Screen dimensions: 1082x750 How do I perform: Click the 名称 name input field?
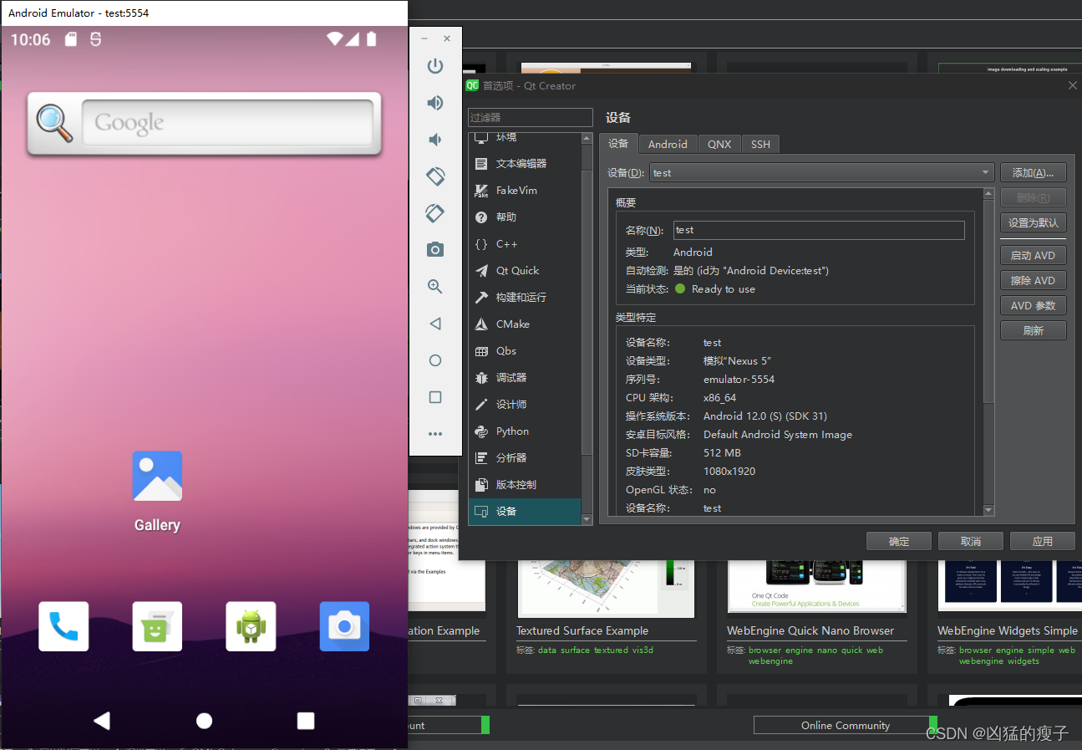point(819,230)
